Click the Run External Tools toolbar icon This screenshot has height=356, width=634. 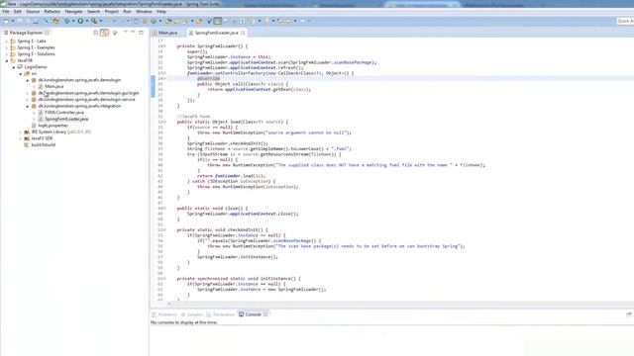pos(94,21)
